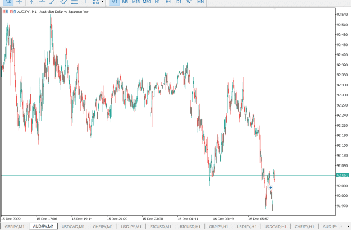
Task: Select the text label tool
Action: pyautogui.click(x=85, y=2)
